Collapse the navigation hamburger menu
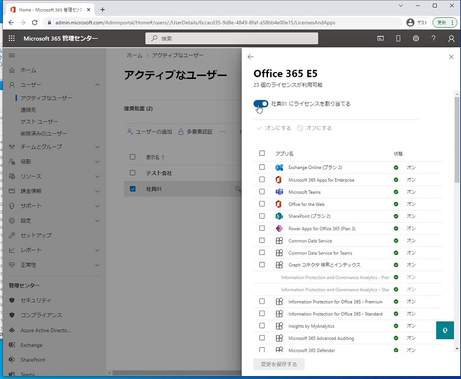The width and height of the screenshot is (461, 379). pos(12,55)
